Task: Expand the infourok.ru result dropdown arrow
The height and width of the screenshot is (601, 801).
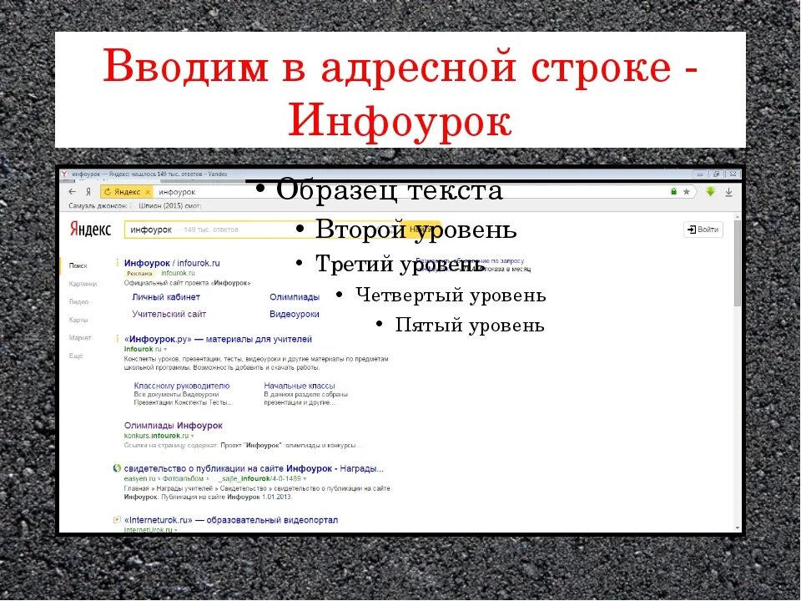Action: (165, 350)
